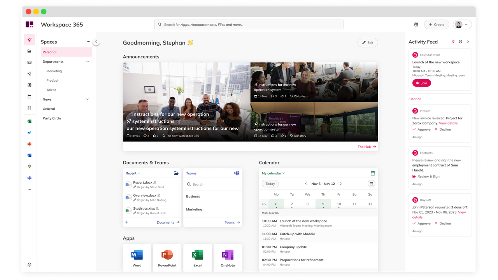Click the Teams logo in Teams card

tap(236, 173)
